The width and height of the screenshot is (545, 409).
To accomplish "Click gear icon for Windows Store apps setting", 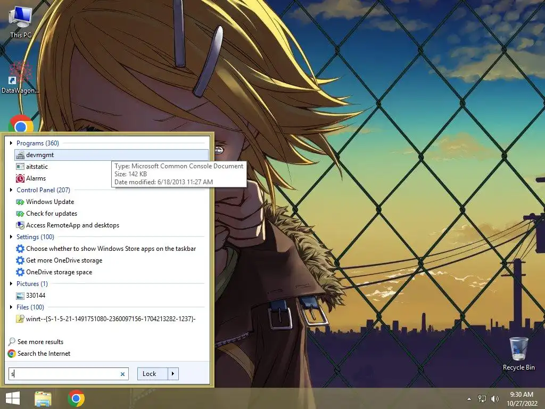I will click(20, 249).
